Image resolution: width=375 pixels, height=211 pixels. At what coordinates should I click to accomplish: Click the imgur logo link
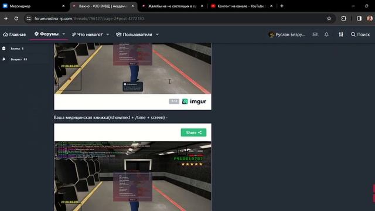pos(194,101)
